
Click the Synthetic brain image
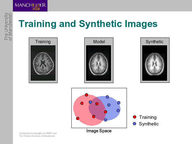[155, 63]
